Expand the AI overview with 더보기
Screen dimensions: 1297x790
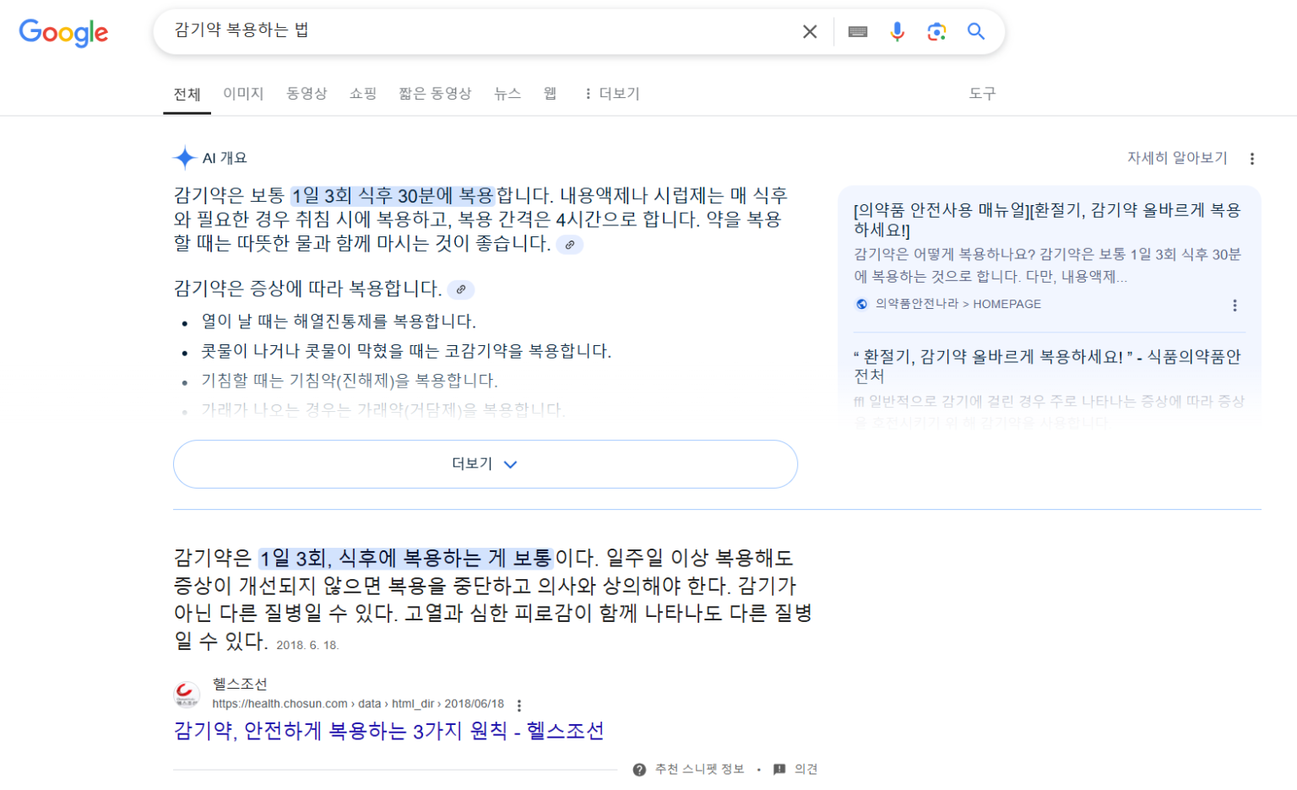484,463
